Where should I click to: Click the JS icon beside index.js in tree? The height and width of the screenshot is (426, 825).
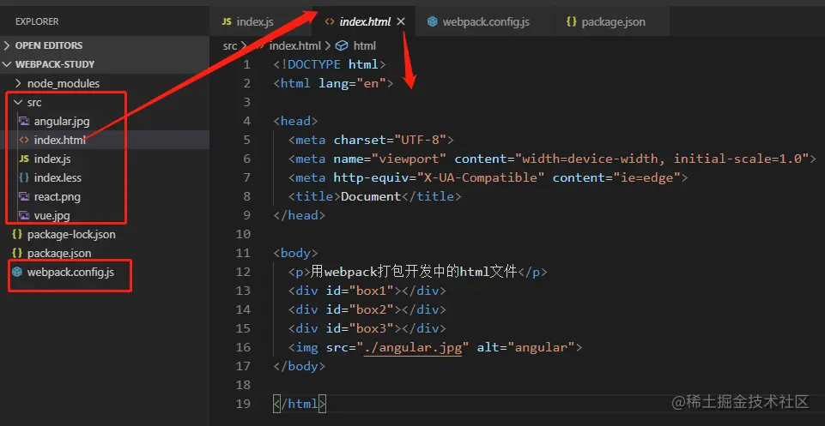24,159
